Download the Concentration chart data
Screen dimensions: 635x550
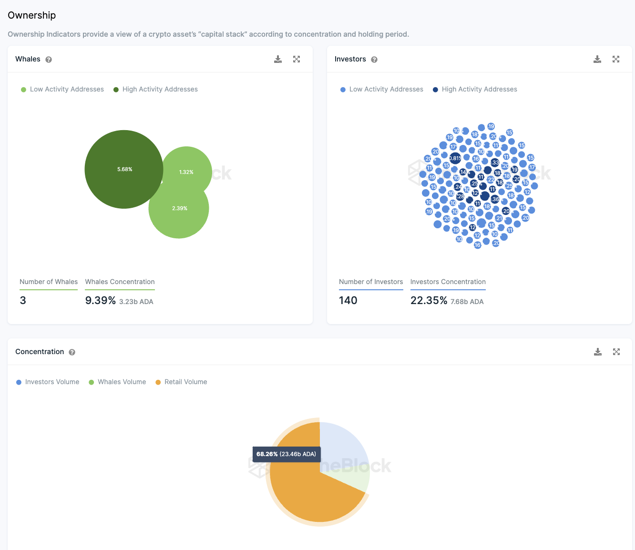[598, 352]
